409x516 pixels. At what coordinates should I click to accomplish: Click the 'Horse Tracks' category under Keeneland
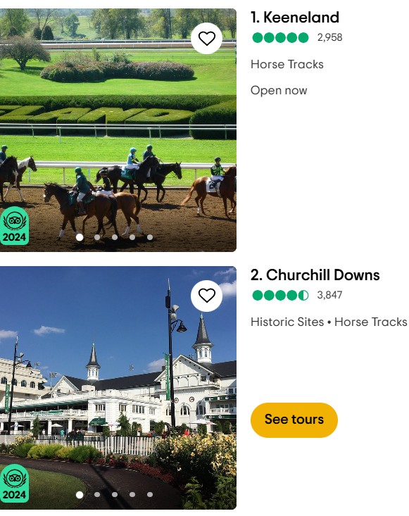(x=287, y=65)
